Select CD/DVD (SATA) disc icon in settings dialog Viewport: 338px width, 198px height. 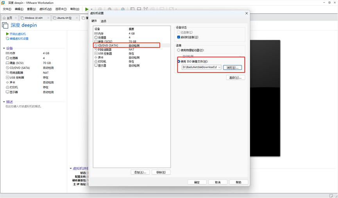coord(96,45)
